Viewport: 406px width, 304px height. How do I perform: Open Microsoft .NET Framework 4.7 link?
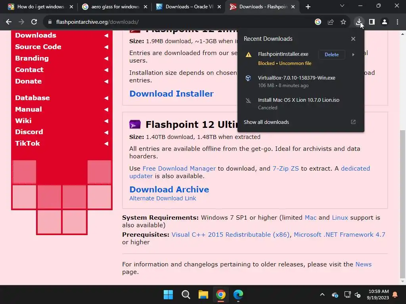339,235
